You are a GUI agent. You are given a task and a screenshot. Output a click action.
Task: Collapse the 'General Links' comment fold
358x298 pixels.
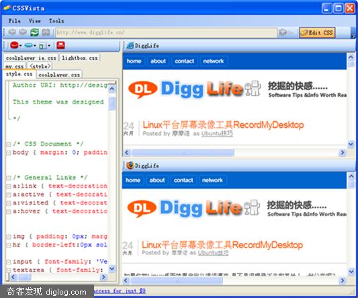pos(9,178)
